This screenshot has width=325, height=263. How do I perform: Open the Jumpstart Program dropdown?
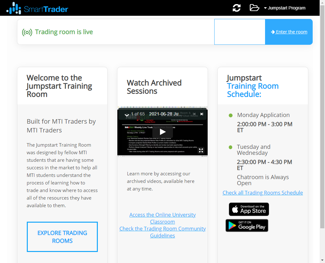285,8
